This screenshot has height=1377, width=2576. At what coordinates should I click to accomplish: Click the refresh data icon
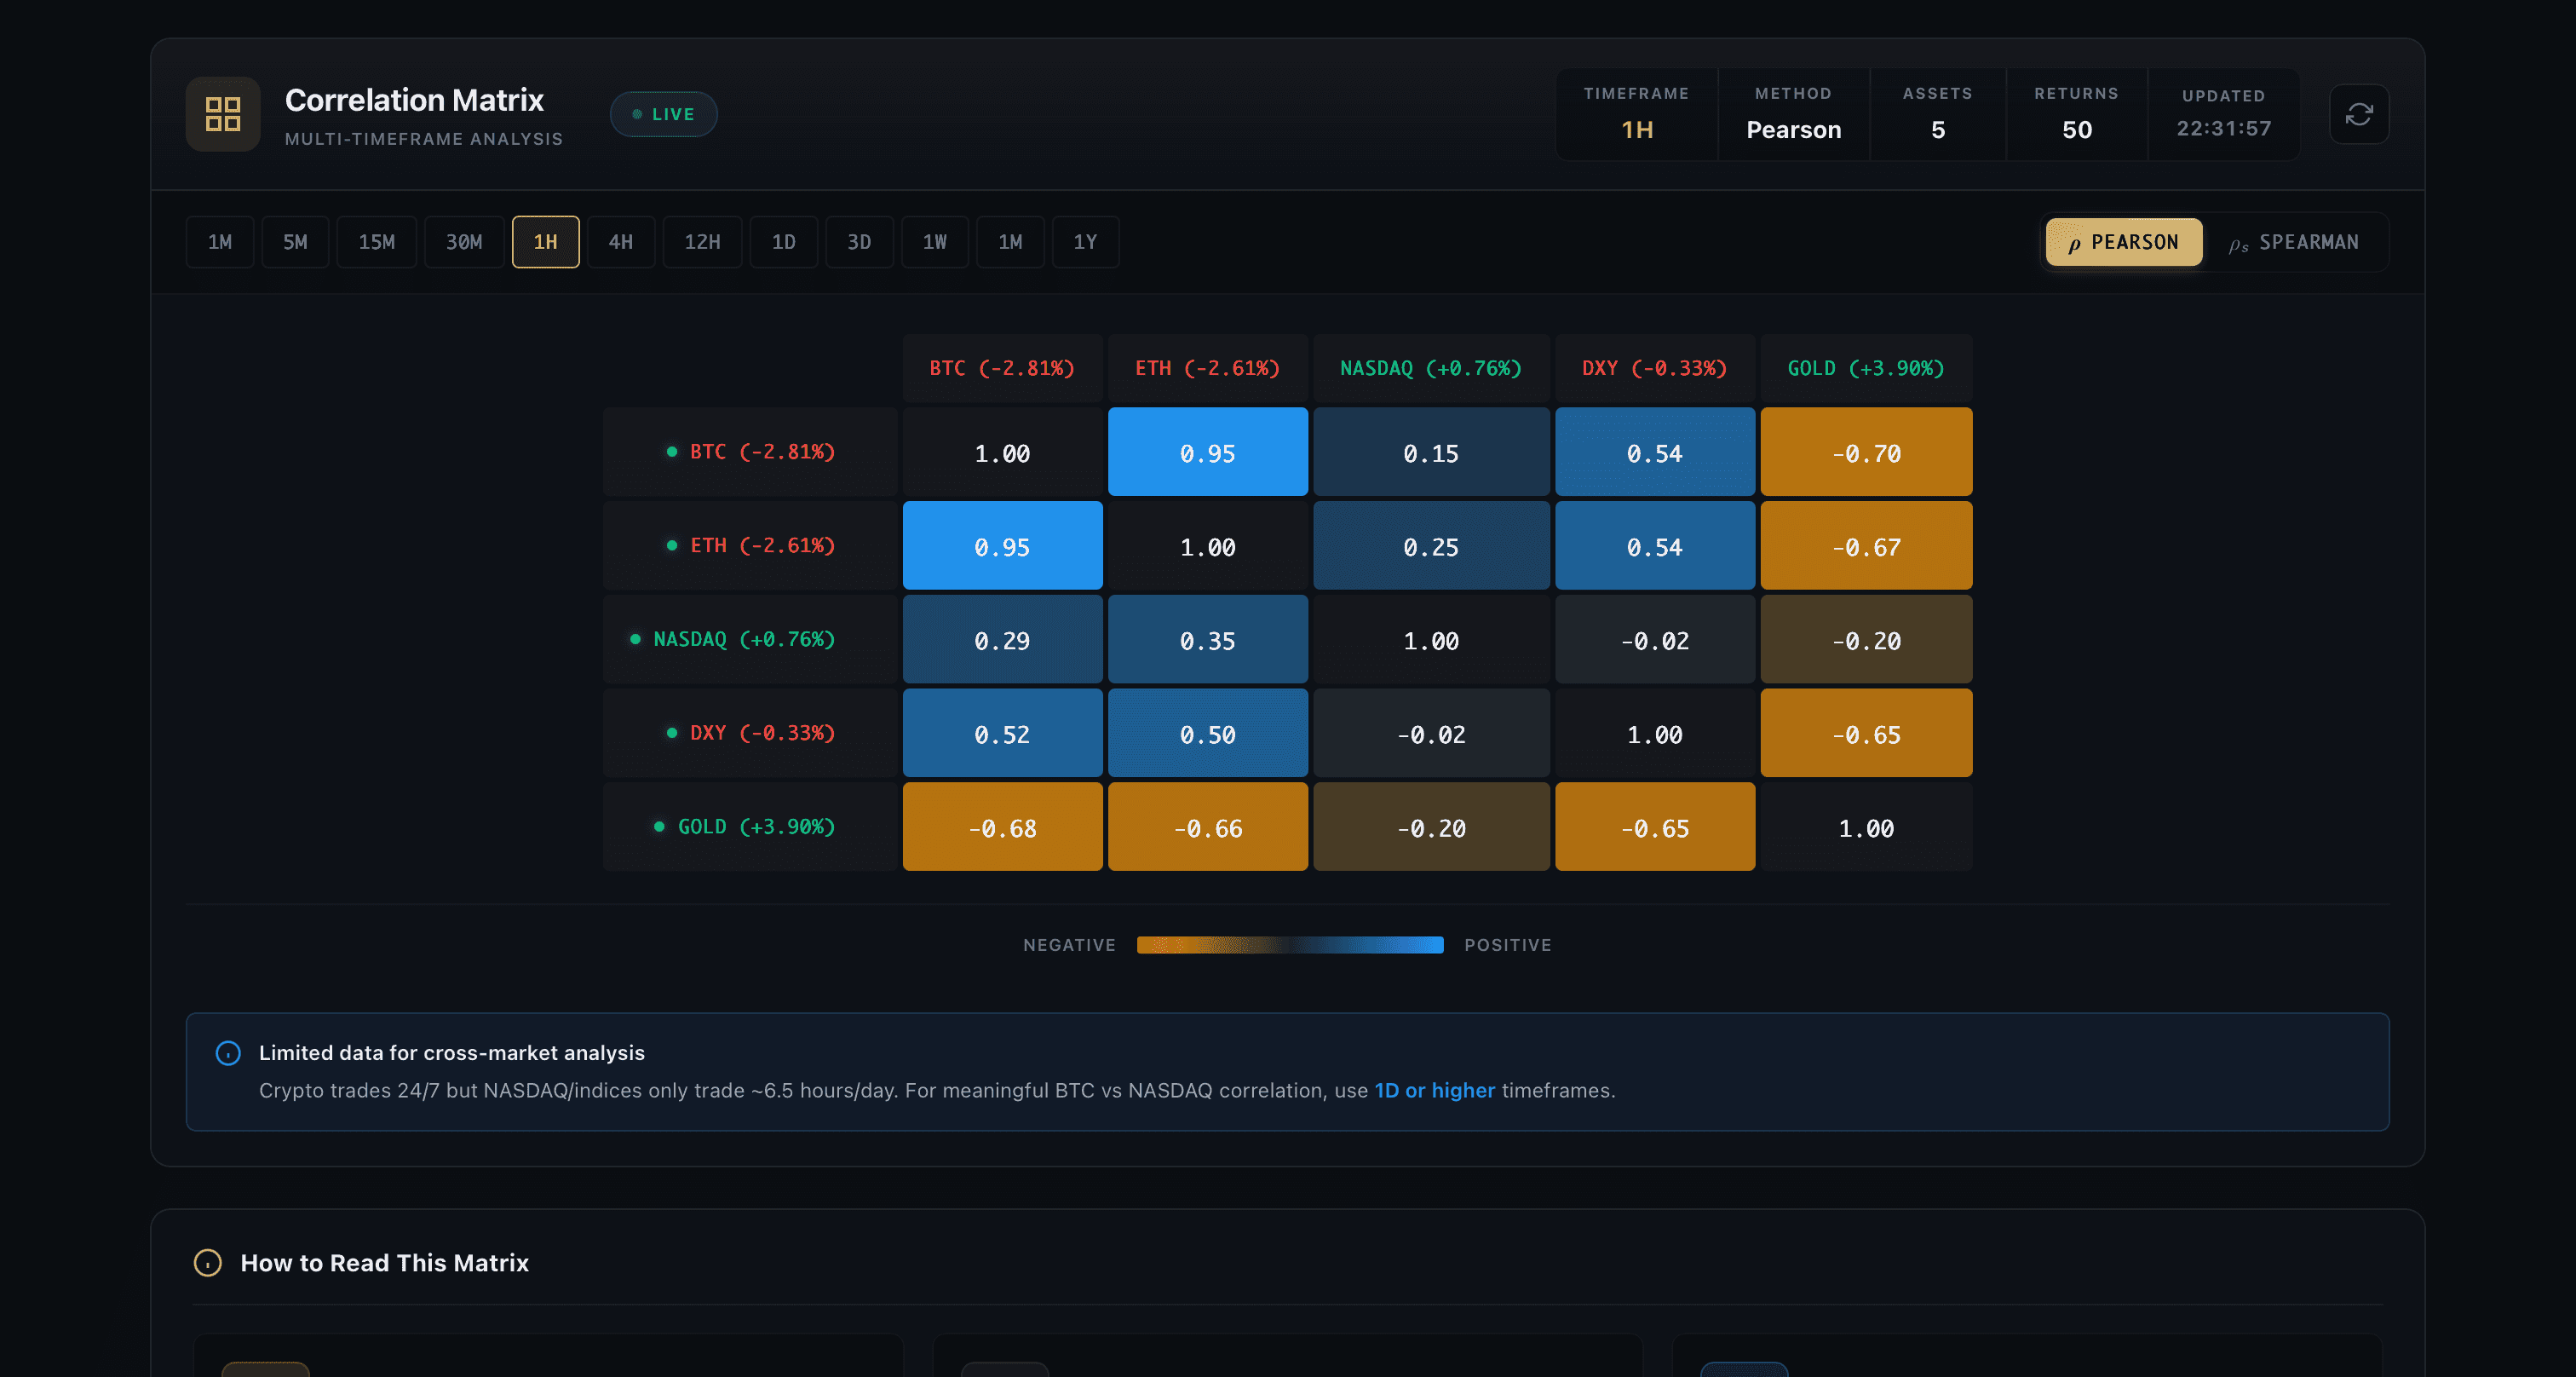tap(2360, 114)
